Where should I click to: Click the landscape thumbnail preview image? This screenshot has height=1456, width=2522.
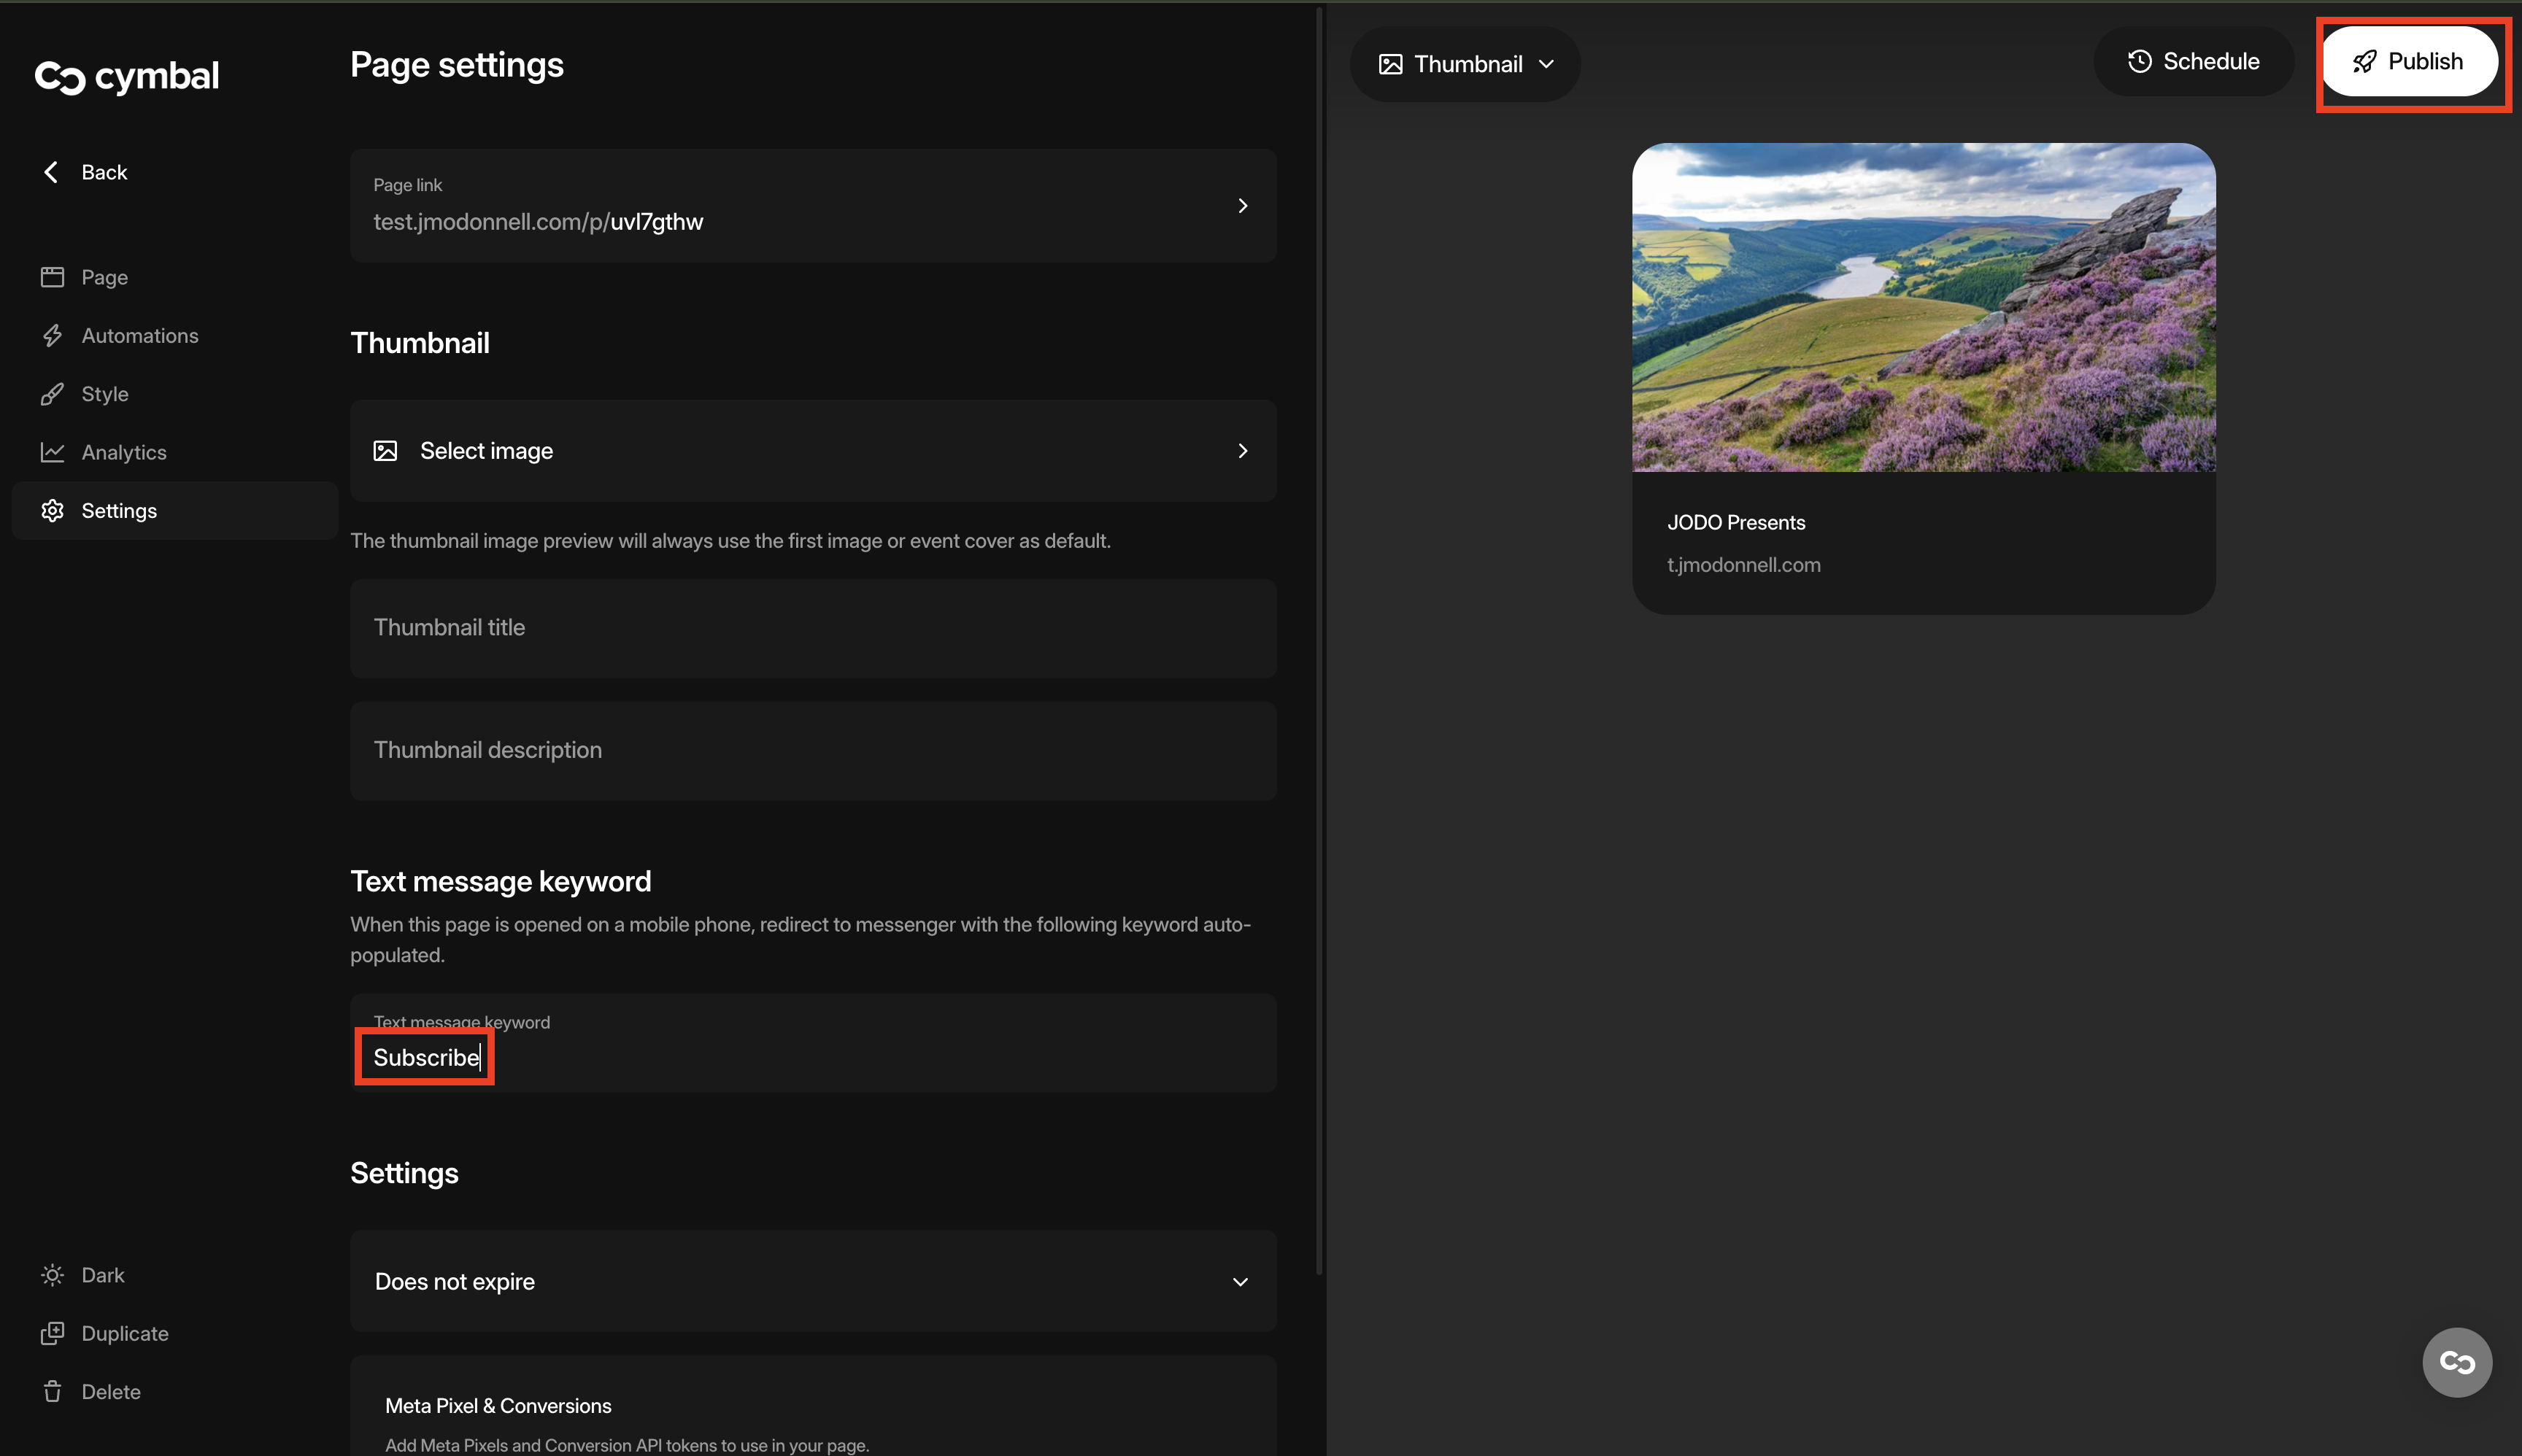(x=1923, y=307)
